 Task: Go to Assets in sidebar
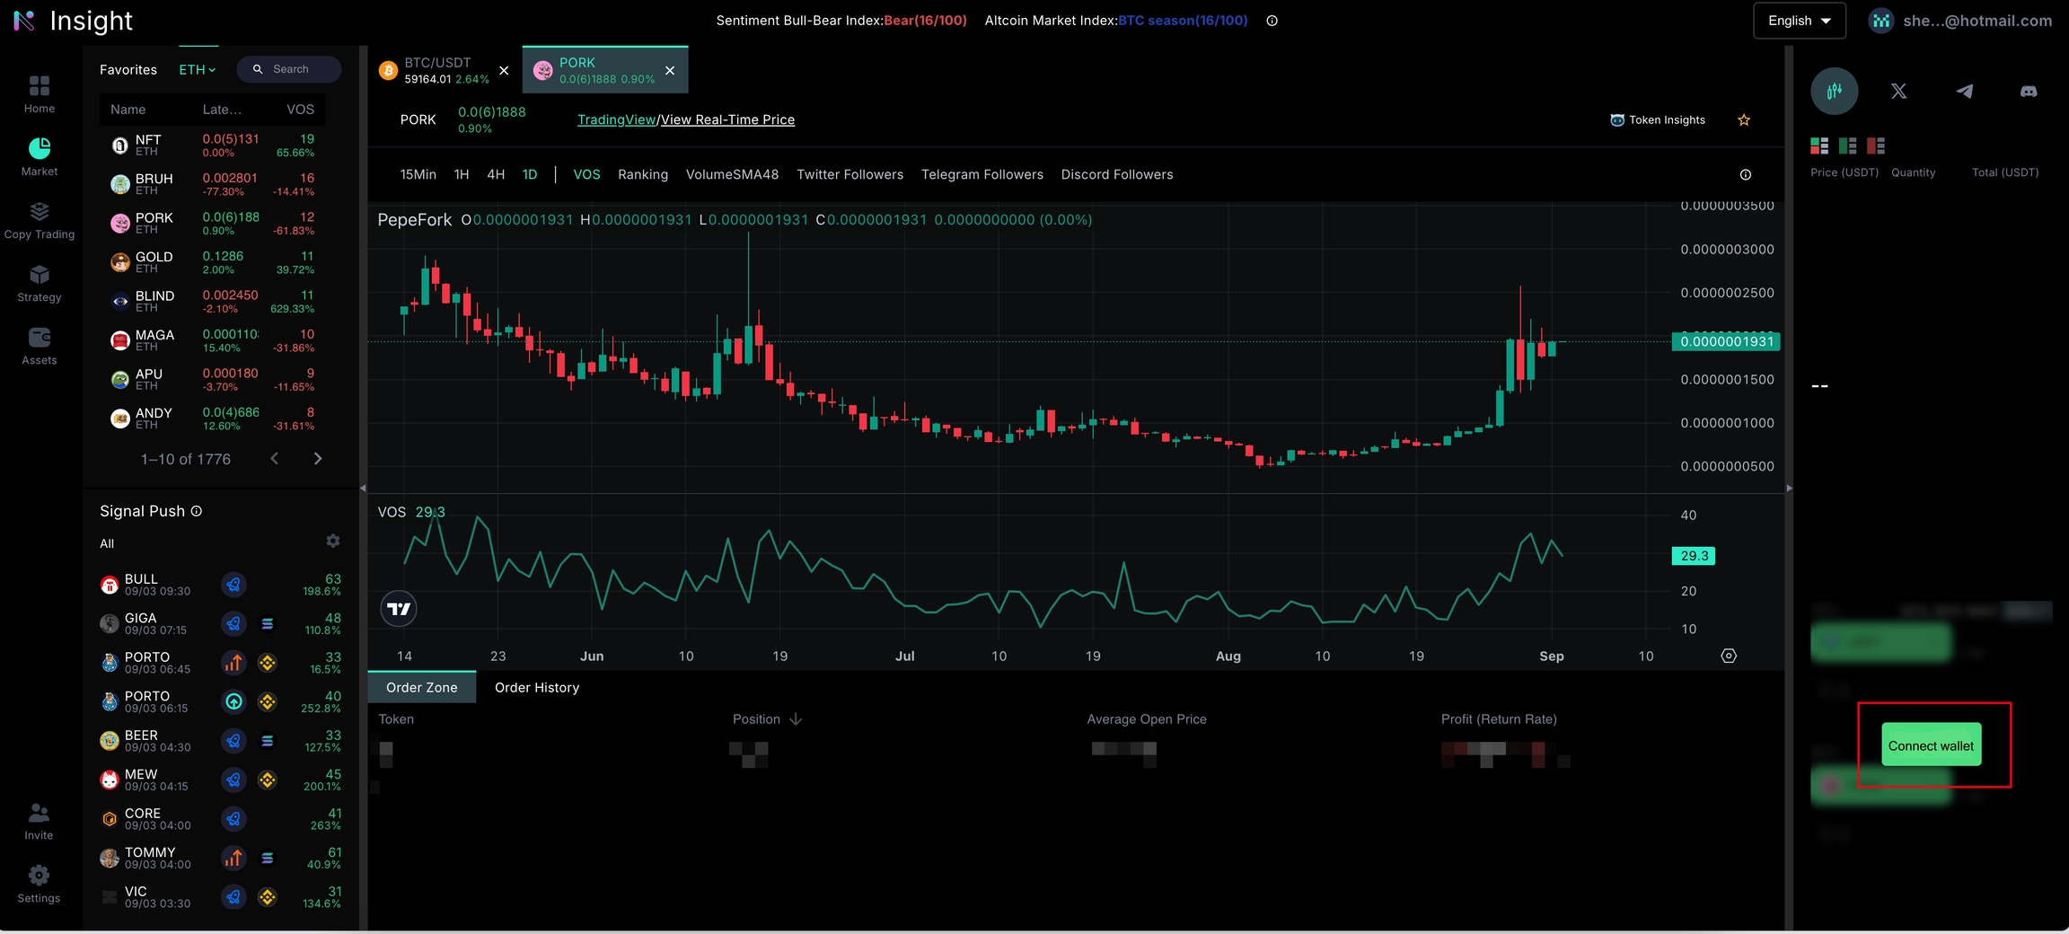(x=40, y=347)
